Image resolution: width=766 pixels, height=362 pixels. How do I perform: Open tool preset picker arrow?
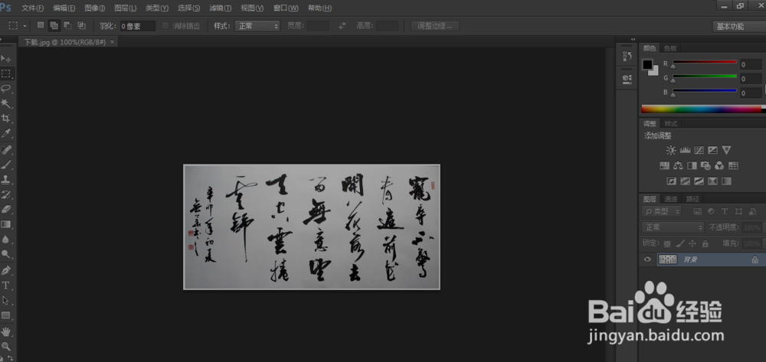coord(25,26)
